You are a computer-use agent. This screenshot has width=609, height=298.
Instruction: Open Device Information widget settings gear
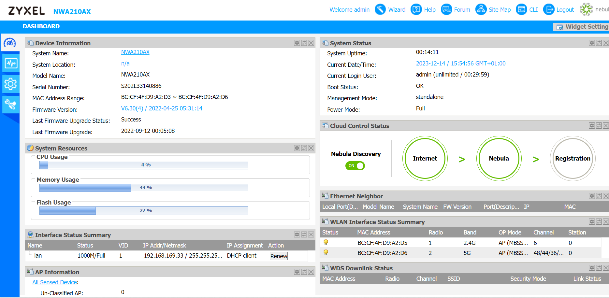coord(297,43)
